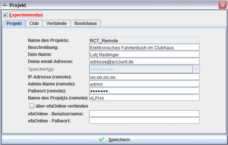228x145 pixels.
Task: Click the 'Expertenmodus' red label text
Action: coord(26,15)
